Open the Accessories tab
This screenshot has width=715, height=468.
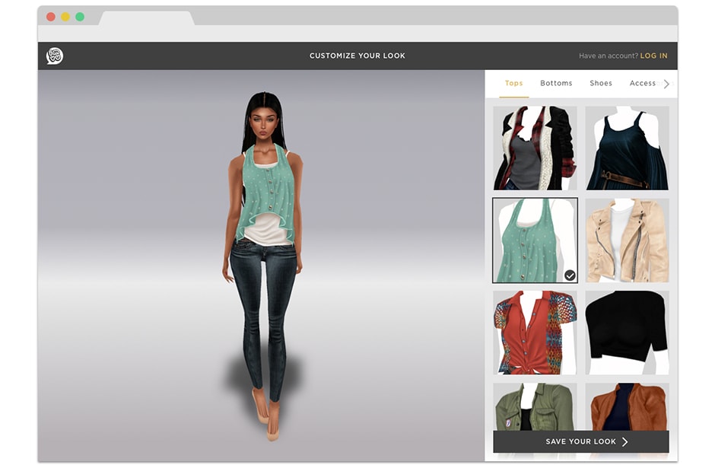642,83
